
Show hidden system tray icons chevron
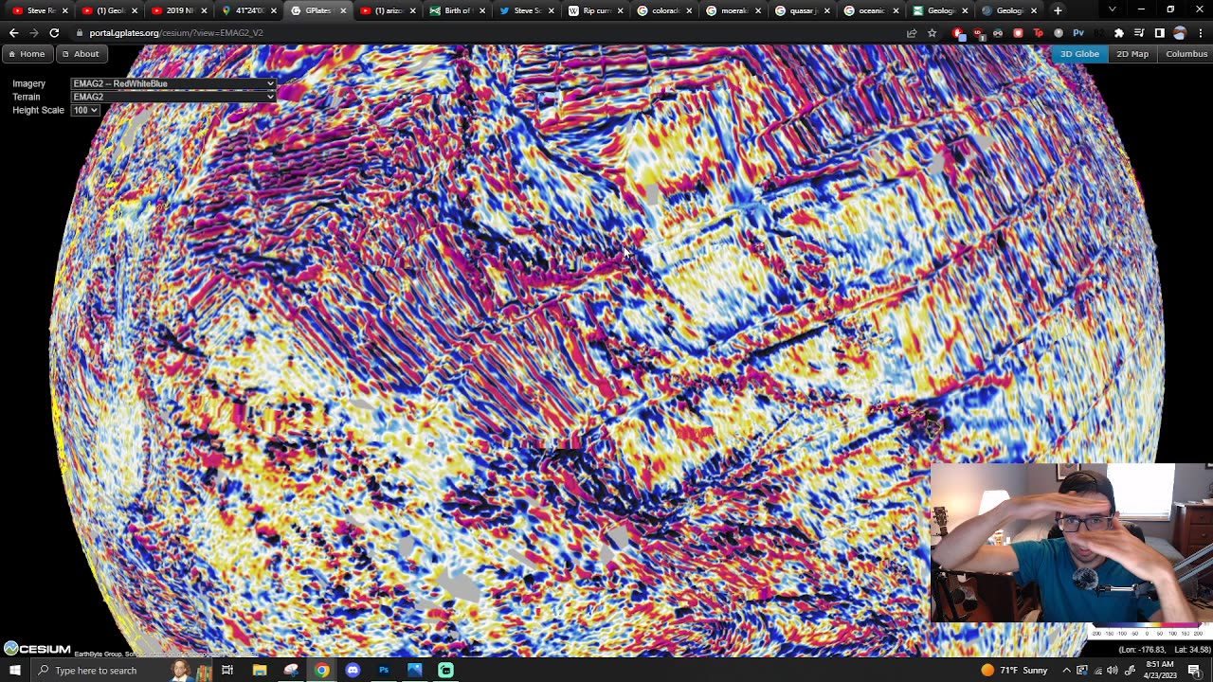(1066, 671)
